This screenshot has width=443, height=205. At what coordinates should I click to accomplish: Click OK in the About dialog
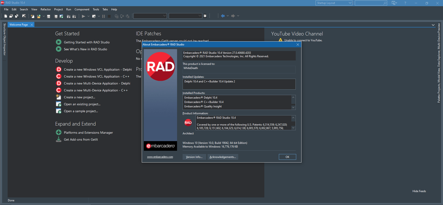287,157
